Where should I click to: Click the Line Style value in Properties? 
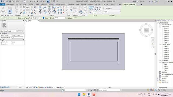pyautogui.click(x=17, y=42)
